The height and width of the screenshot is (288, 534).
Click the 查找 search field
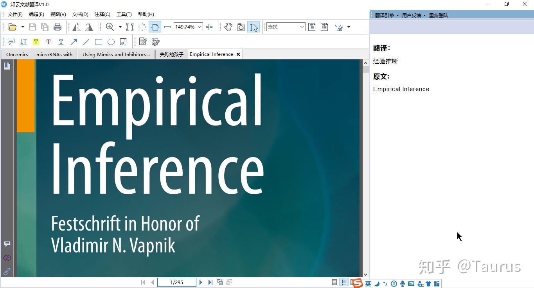[283, 27]
